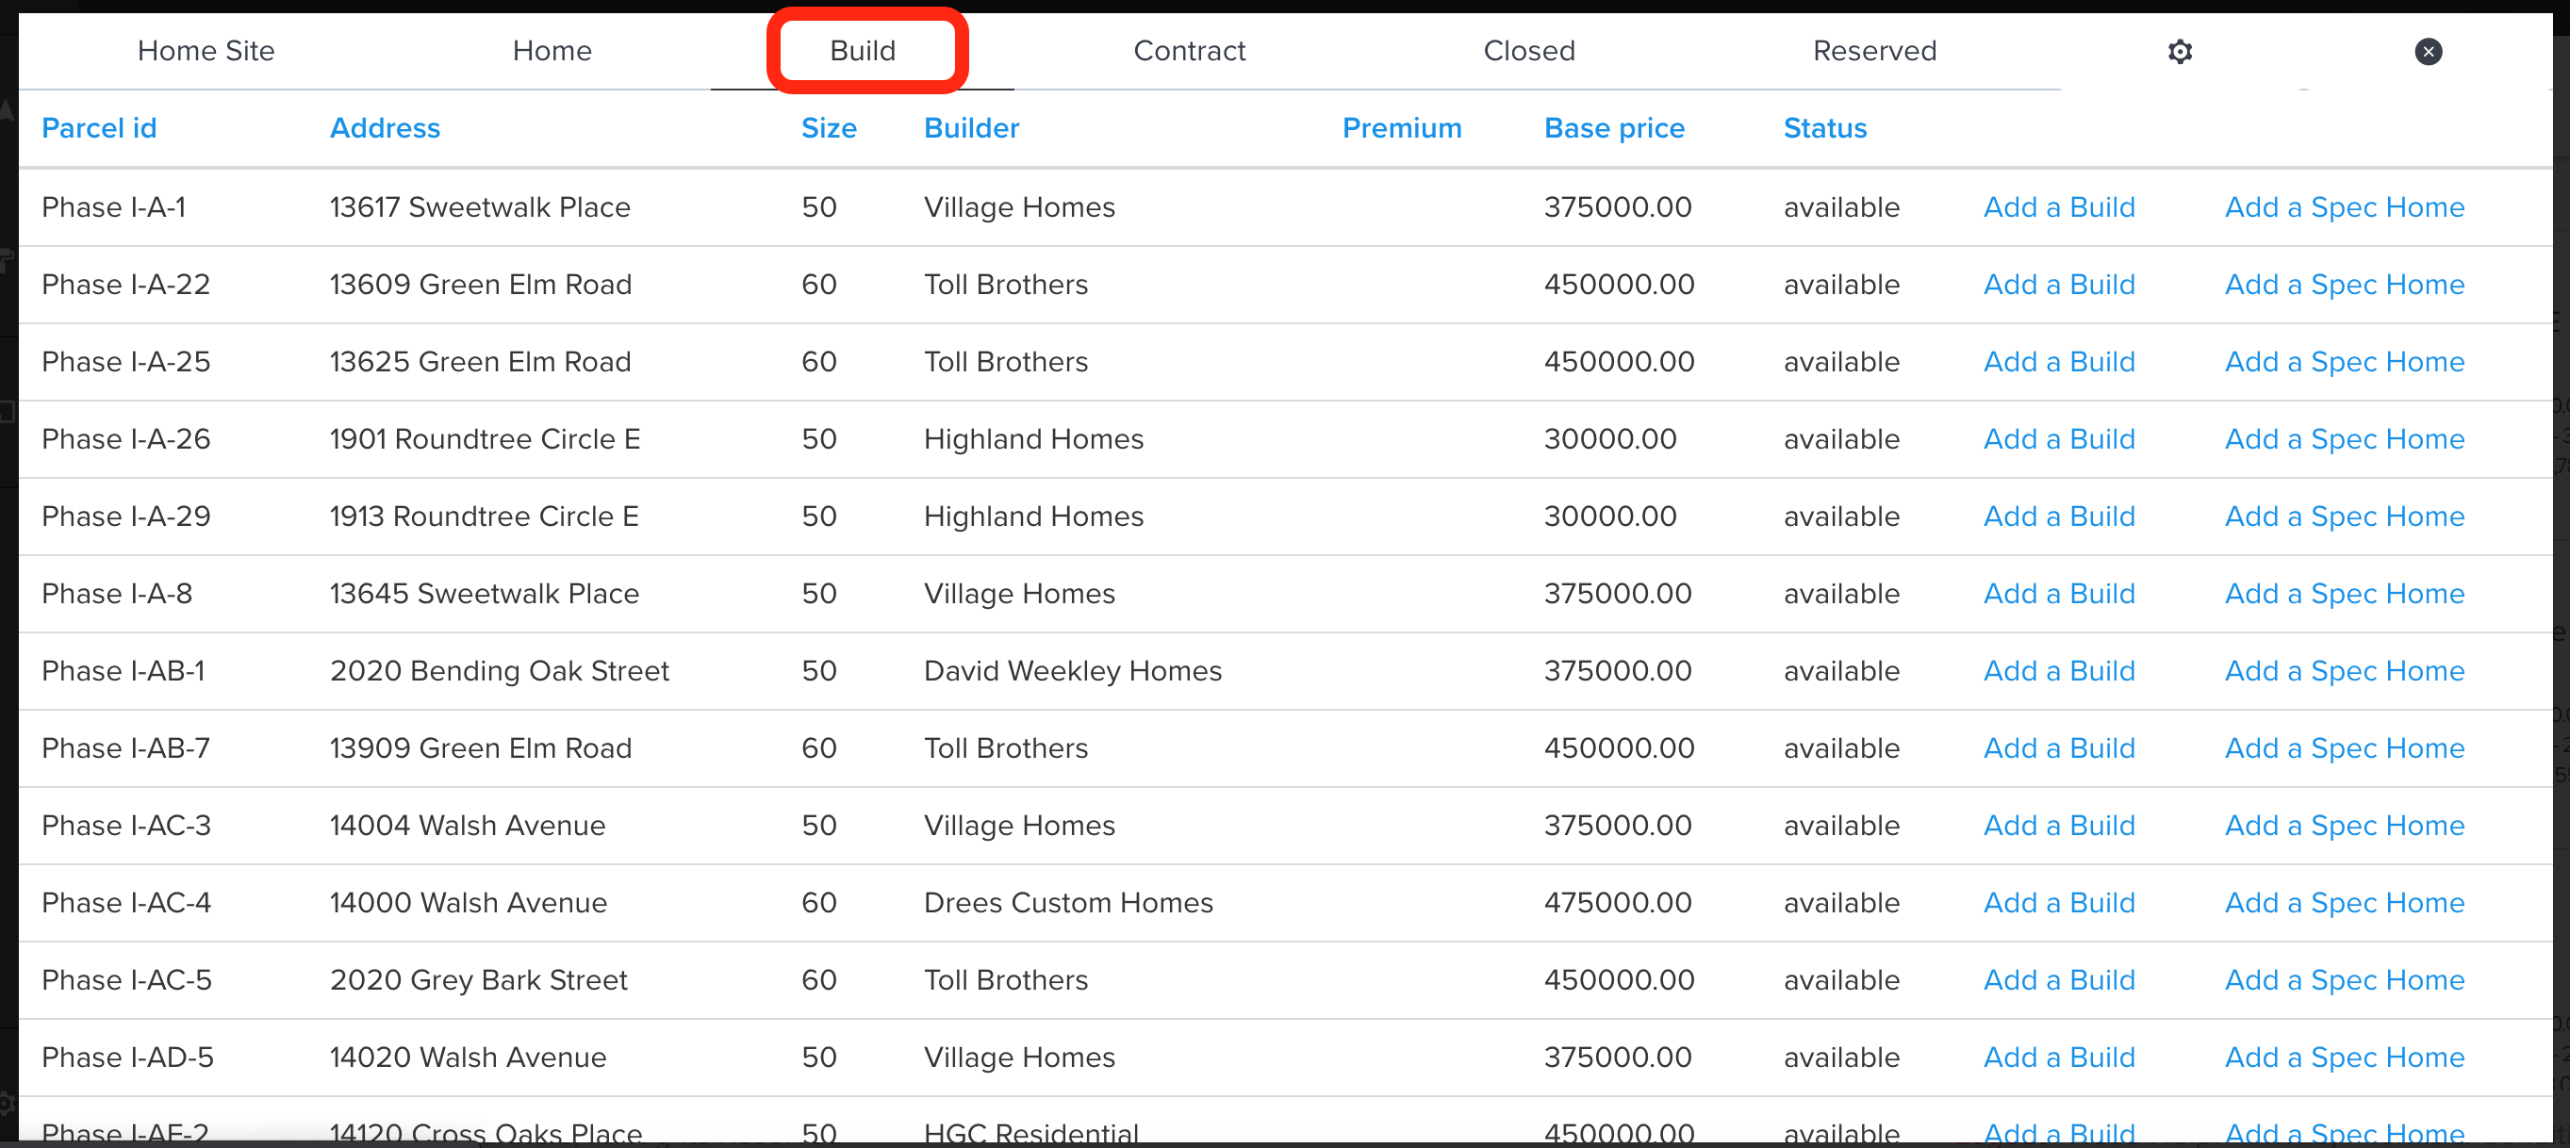Switch to the Home Site tab
Image resolution: width=2570 pixels, height=1148 pixels.
point(206,51)
